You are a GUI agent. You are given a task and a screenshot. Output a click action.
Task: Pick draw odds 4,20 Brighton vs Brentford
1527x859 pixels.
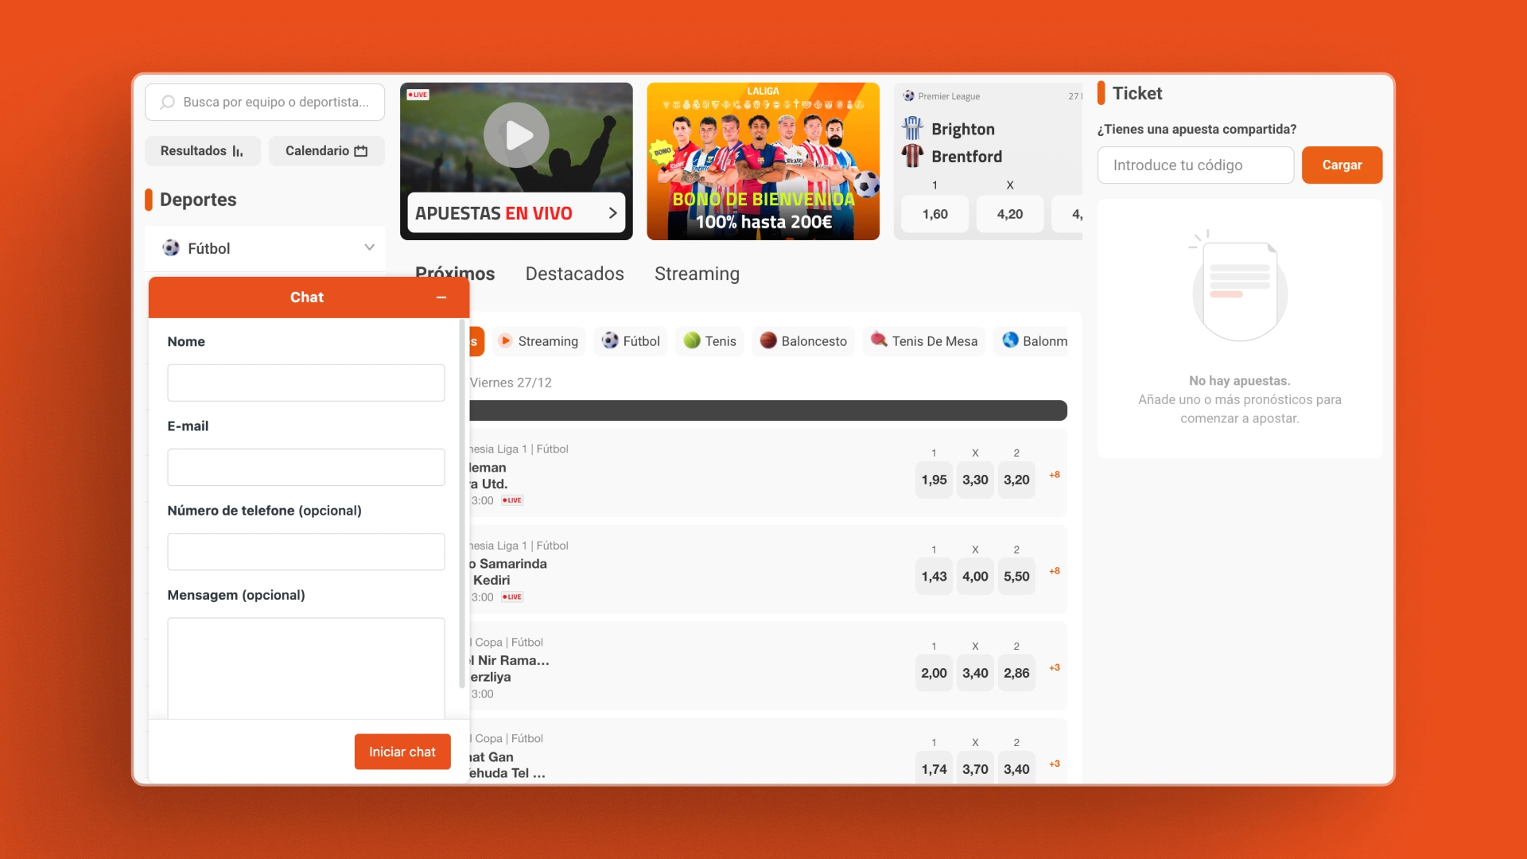(x=1010, y=214)
